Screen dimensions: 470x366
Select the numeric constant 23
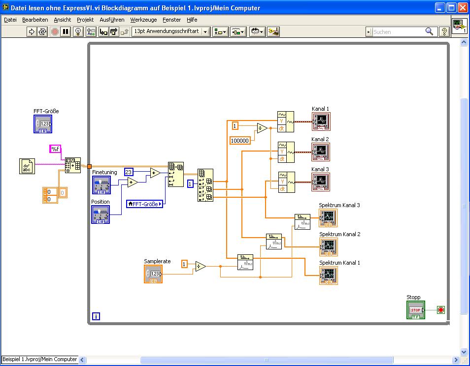pos(129,172)
